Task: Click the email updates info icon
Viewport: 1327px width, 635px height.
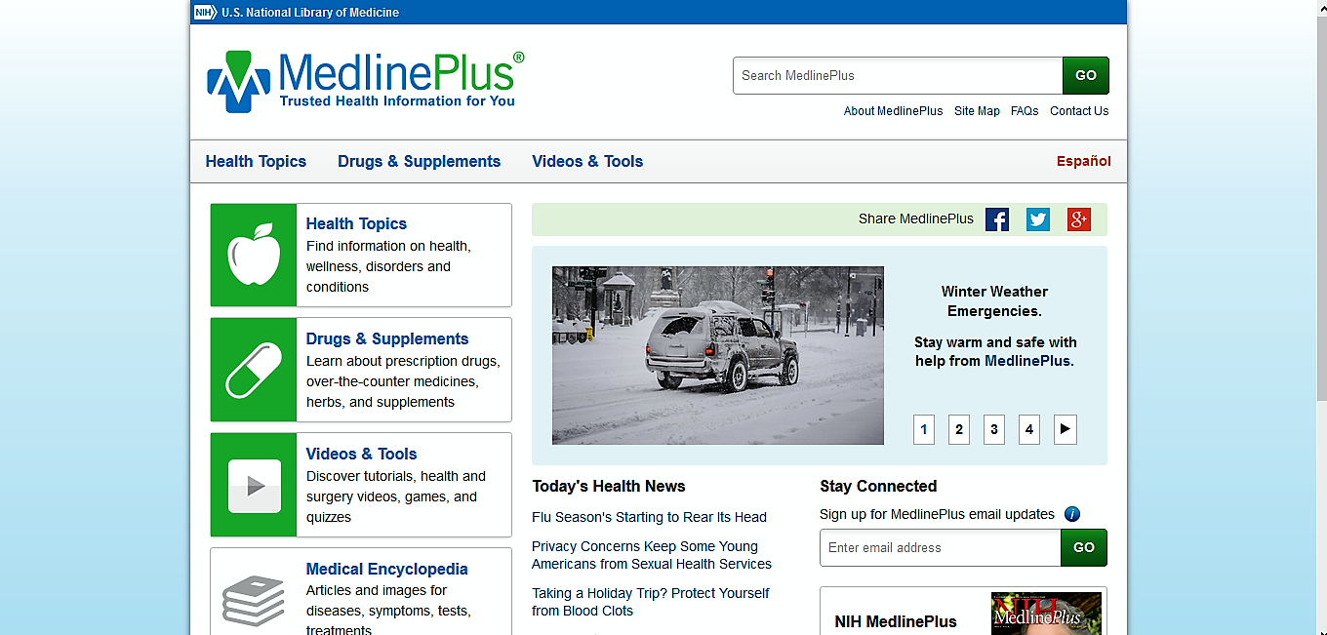Action: tap(1072, 514)
